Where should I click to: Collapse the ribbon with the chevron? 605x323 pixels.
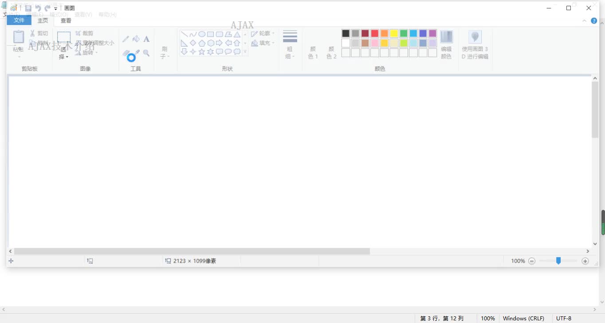pyautogui.click(x=585, y=21)
